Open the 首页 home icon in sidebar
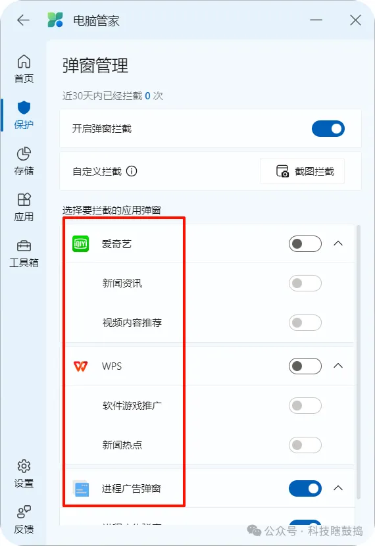This screenshot has width=375, height=546. pos(24,62)
